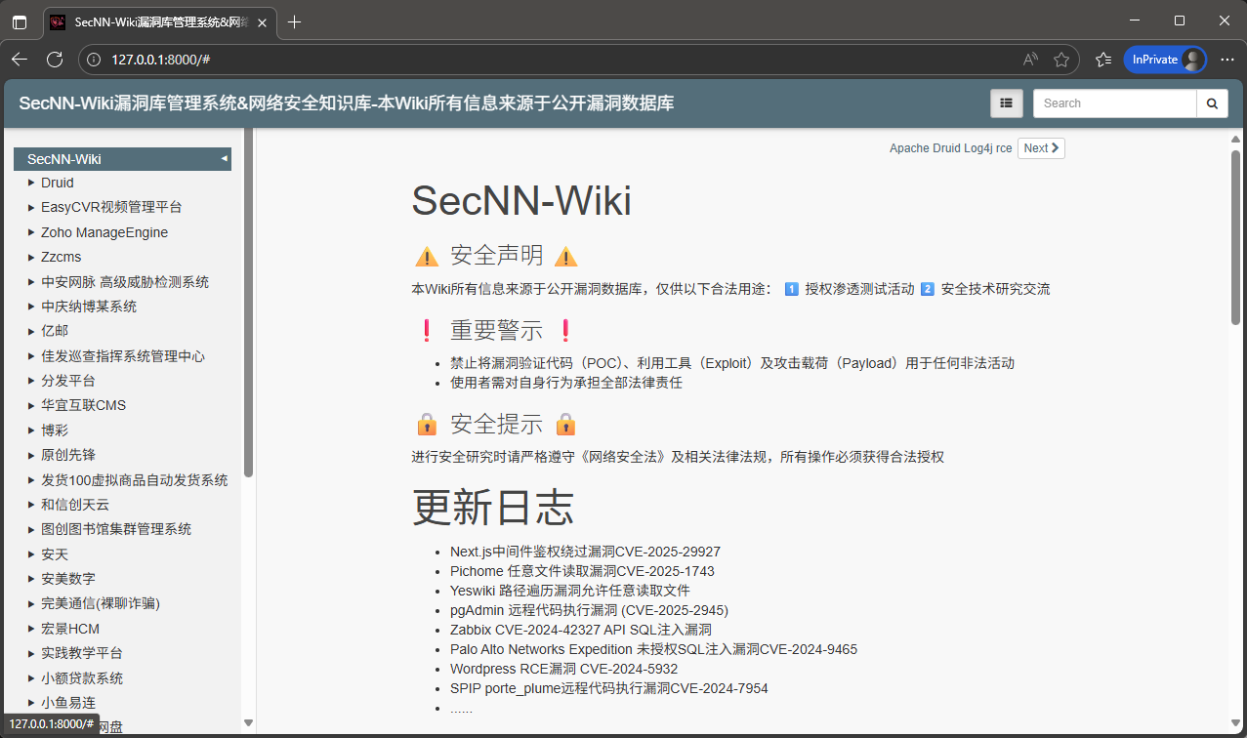Image resolution: width=1247 pixels, height=738 pixels.
Task: Open a new browser tab
Action: [x=294, y=21]
